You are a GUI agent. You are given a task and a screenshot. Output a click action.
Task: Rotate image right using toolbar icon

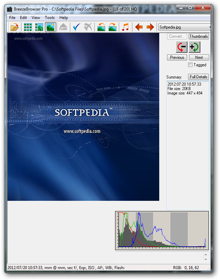[112, 27]
